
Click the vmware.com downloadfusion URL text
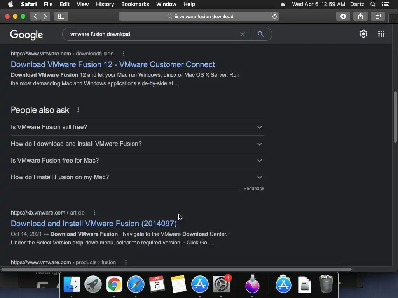pyautogui.click(x=62, y=54)
